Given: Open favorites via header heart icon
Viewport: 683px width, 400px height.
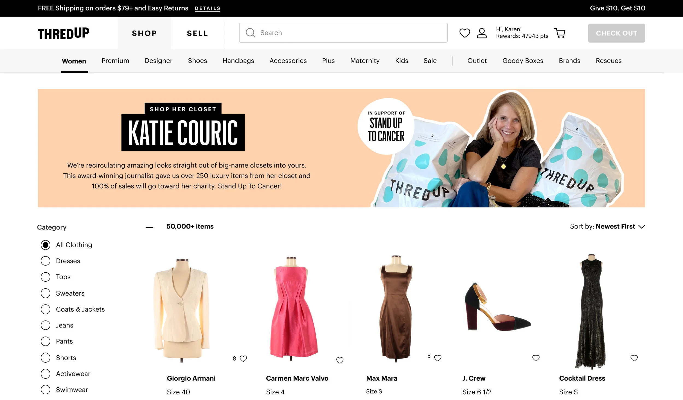Looking at the screenshot, I should click(464, 33).
